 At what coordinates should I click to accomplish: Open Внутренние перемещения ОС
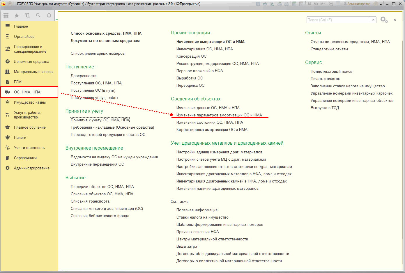97,164
